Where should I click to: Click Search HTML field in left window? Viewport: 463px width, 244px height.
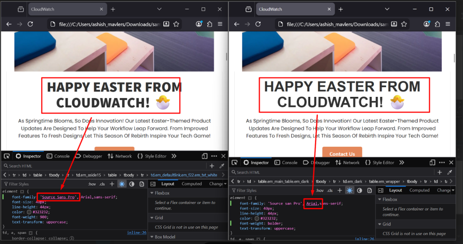pos(105,166)
